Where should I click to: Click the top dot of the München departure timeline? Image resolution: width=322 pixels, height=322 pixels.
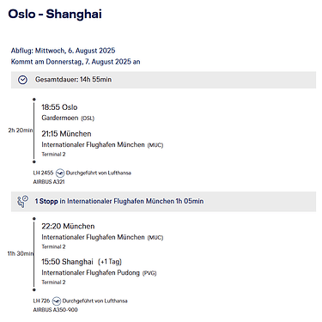[34, 219]
